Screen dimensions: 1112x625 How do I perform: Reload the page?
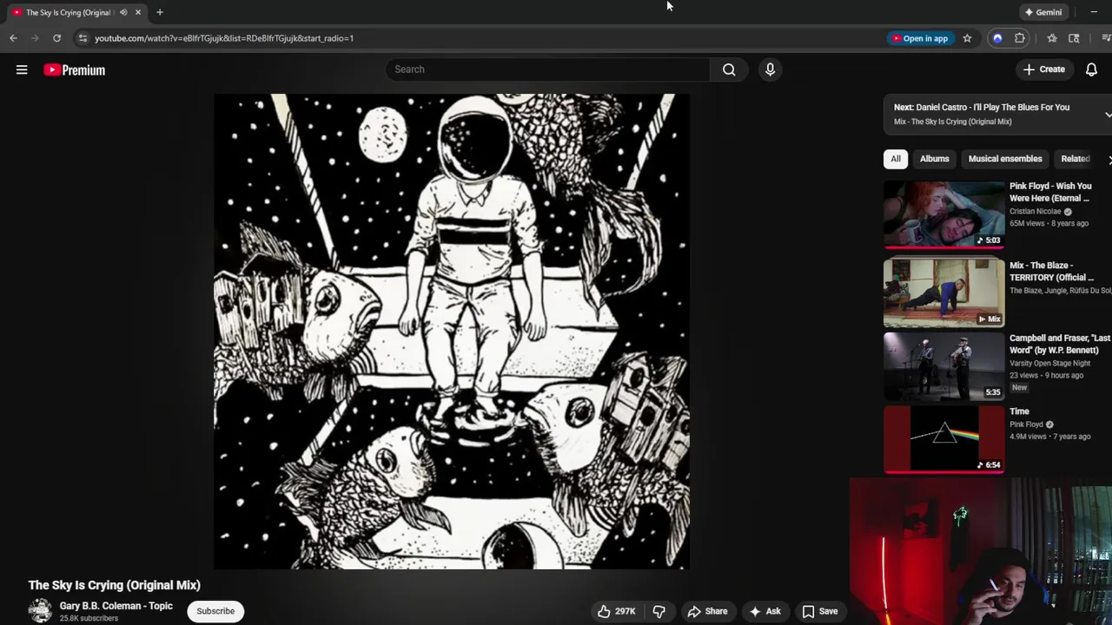pyautogui.click(x=56, y=38)
